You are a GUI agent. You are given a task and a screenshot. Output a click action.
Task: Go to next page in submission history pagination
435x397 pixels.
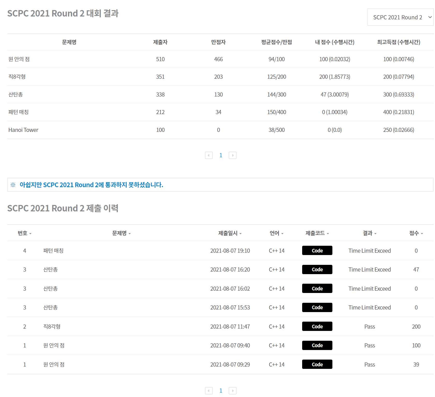(x=233, y=391)
